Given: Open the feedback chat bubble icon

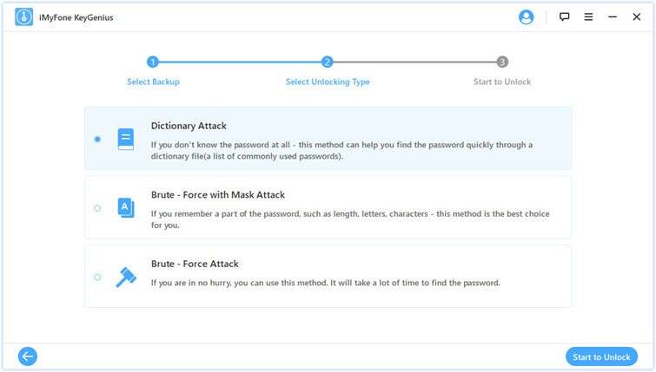Looking at the screenshot, I should (565, 16).
